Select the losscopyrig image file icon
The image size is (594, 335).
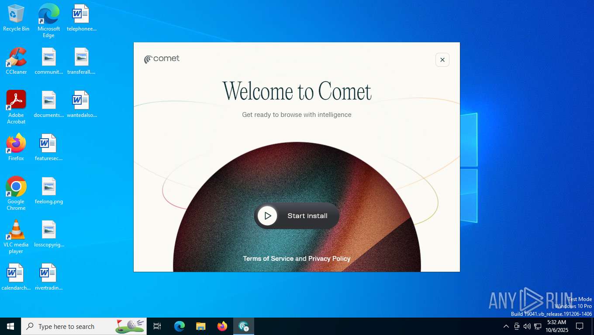[x=48, y=234]
